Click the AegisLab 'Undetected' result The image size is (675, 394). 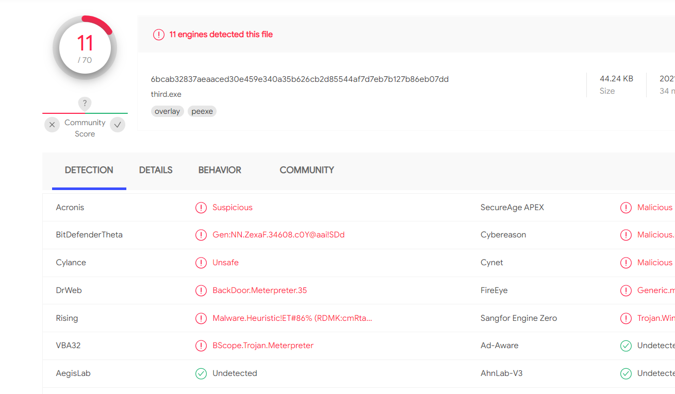235,373
